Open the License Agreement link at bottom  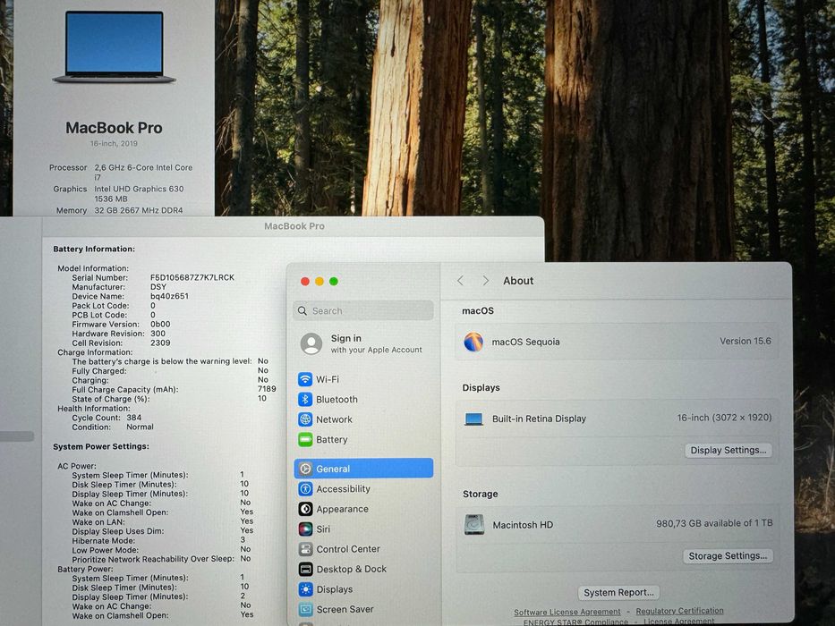(678, 622)
